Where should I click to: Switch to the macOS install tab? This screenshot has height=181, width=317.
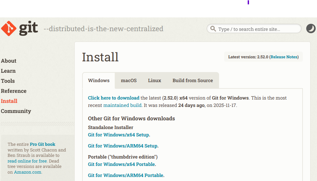(129, 80)
